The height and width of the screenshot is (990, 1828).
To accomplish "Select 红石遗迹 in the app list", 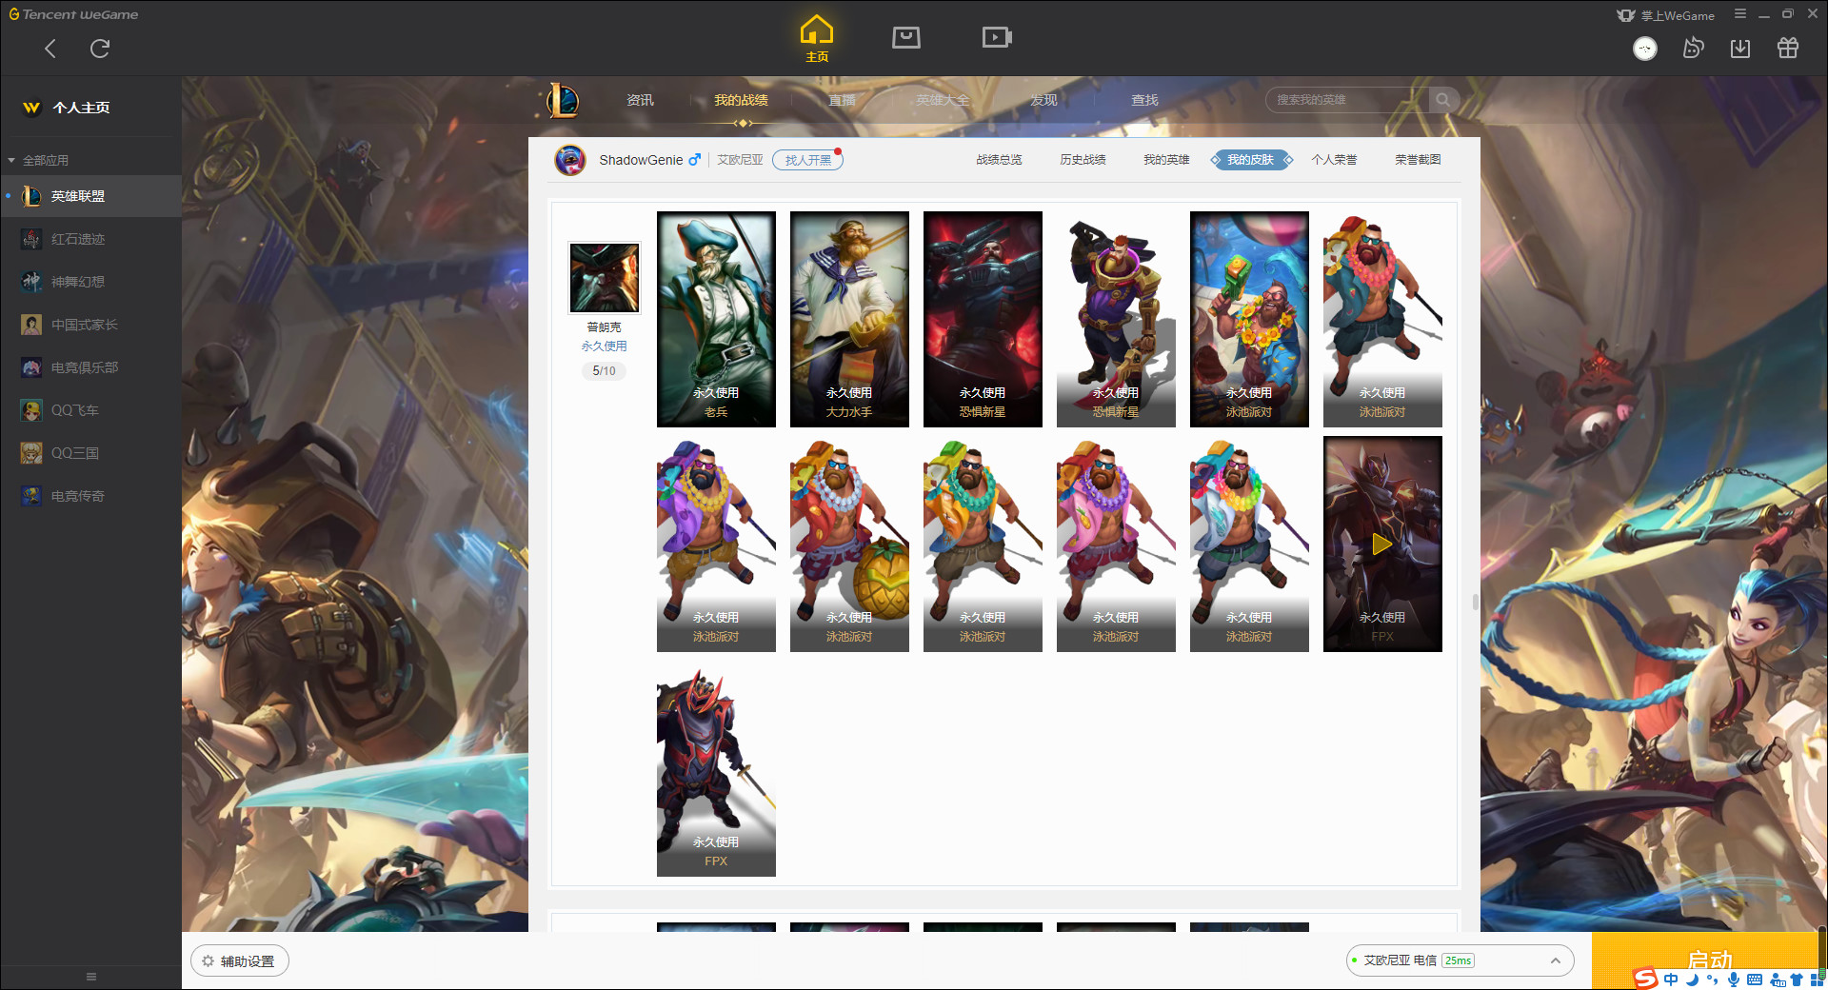I will [90, 239].
